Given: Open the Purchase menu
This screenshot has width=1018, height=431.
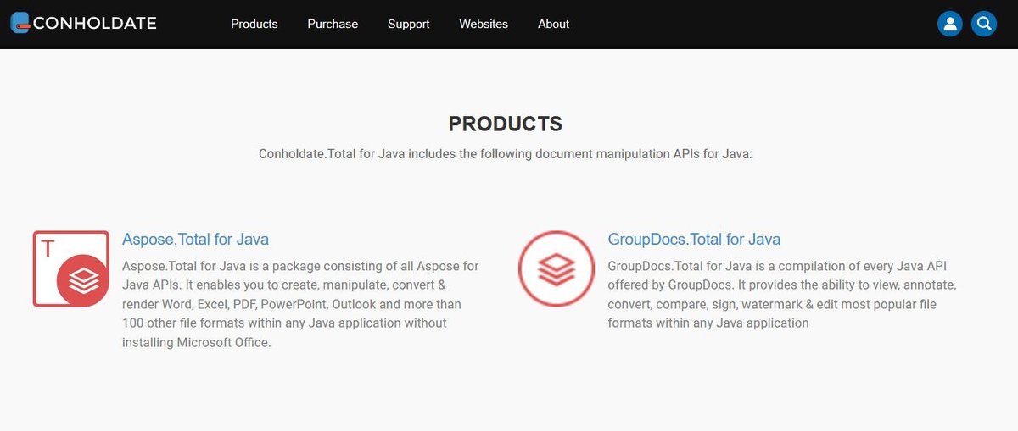Looking at the screenshot, I should 333,24.
